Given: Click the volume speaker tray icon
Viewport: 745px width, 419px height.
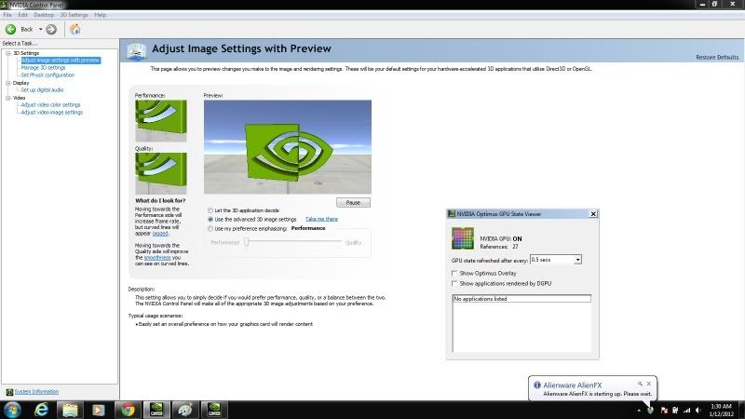Looking at the screenshot, I should (x=698, y=410).
